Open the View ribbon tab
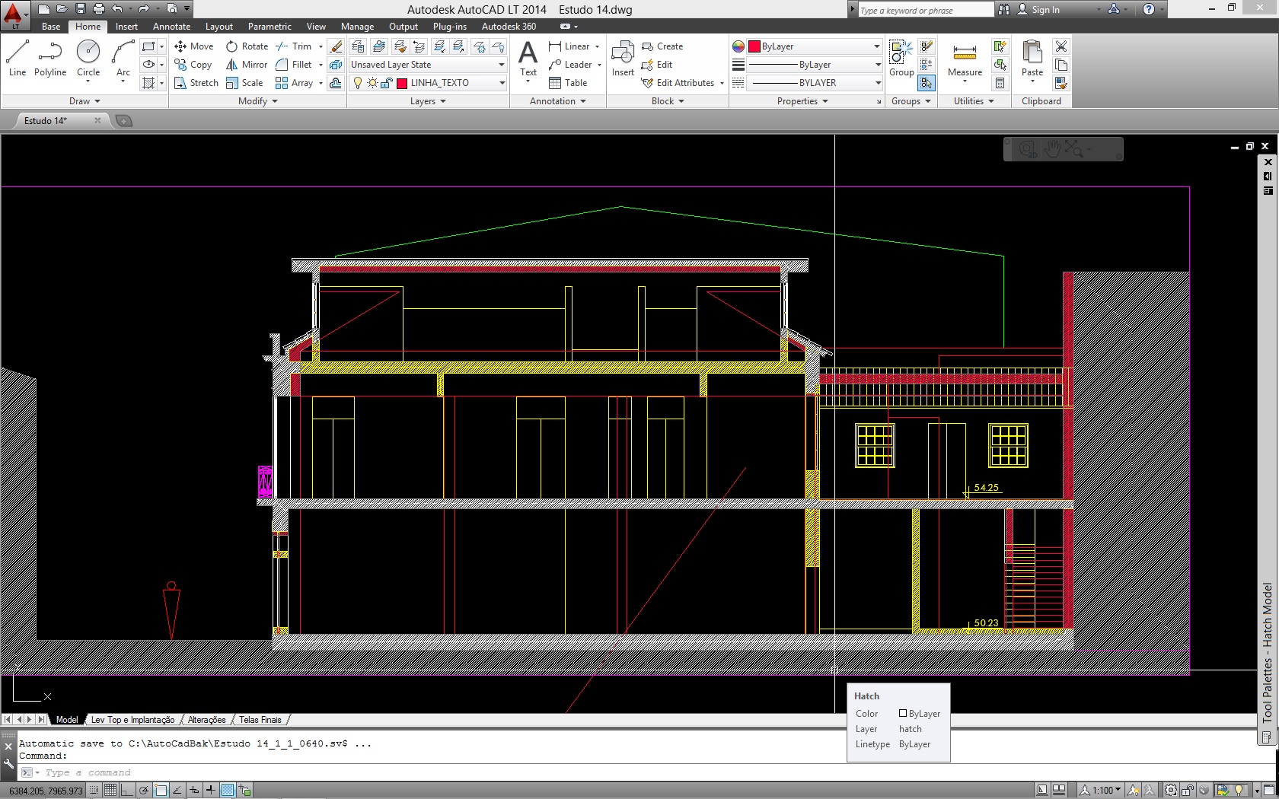This screenshot has height=799, width=1279. point(316,27)
